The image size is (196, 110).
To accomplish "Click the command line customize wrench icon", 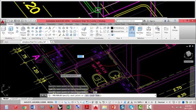I will [x=46, y=95].
